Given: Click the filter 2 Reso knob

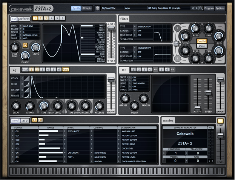Looking at the screenshot, I should pyautogui.click(x=195, y=58).
